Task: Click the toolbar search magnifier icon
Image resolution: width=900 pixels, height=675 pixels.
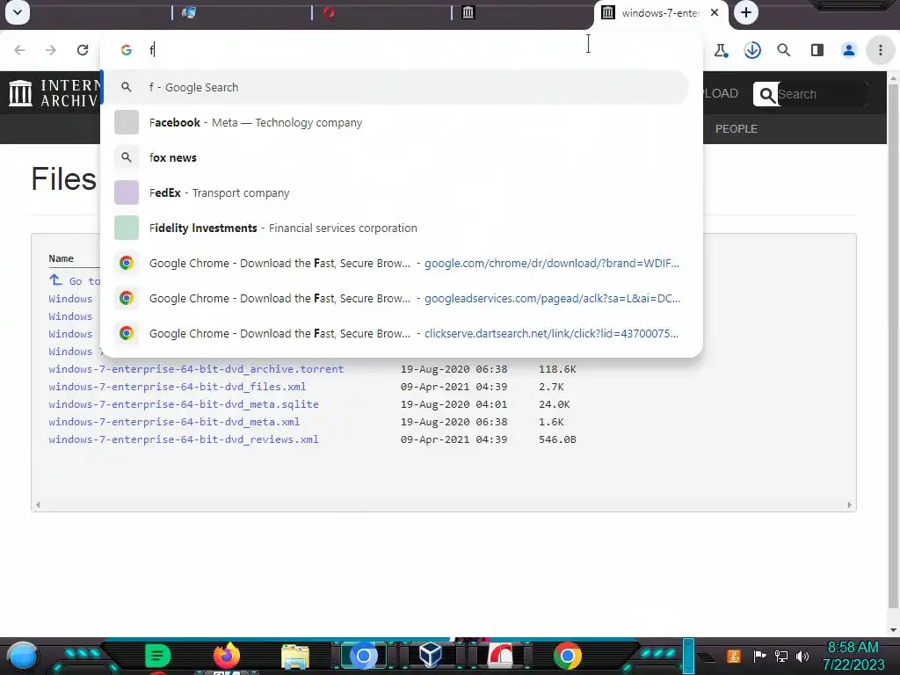Action: 784,50
